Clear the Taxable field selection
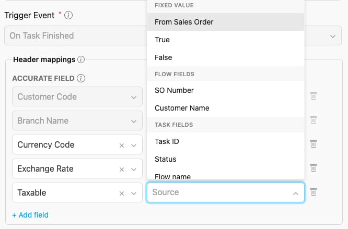Viewport: 348px width, 229px height. [x=122, y=194]
